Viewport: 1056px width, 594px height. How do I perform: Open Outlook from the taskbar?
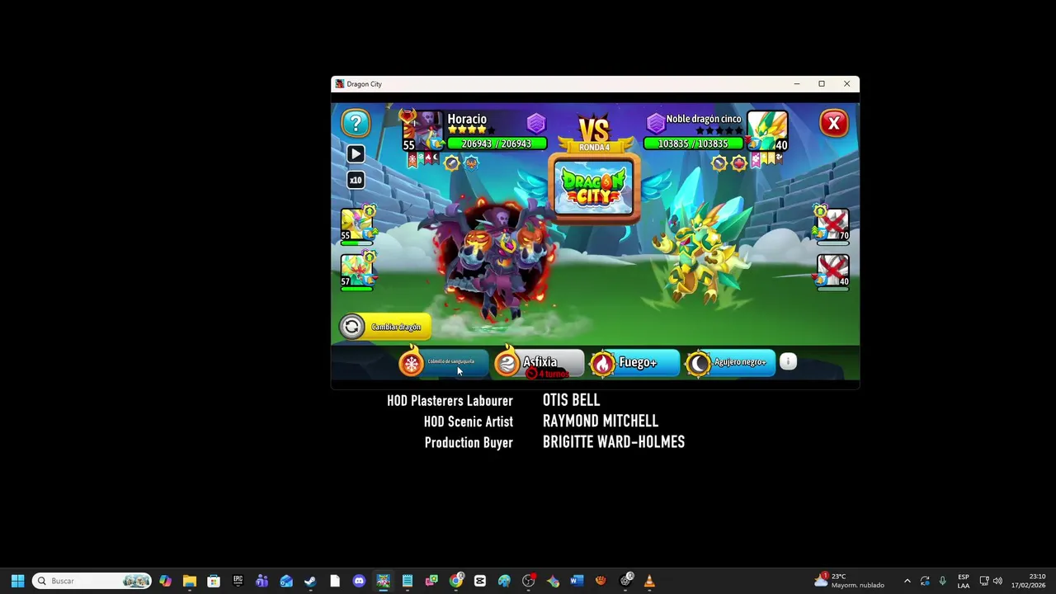(286, 581)
